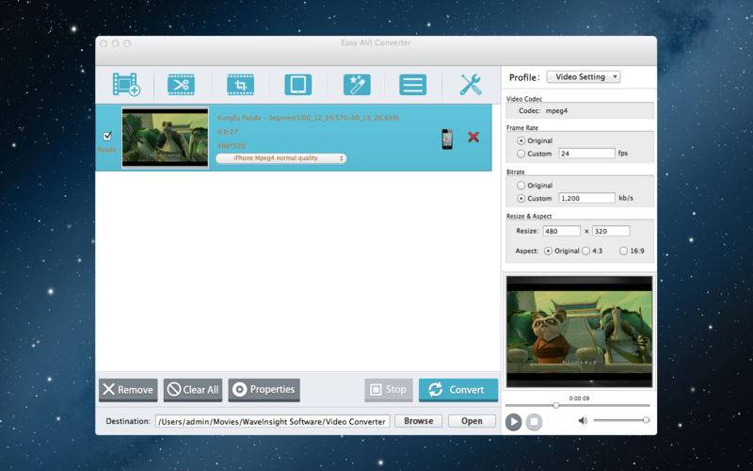
Task: Click the Remove button
Action: (128, 390)
